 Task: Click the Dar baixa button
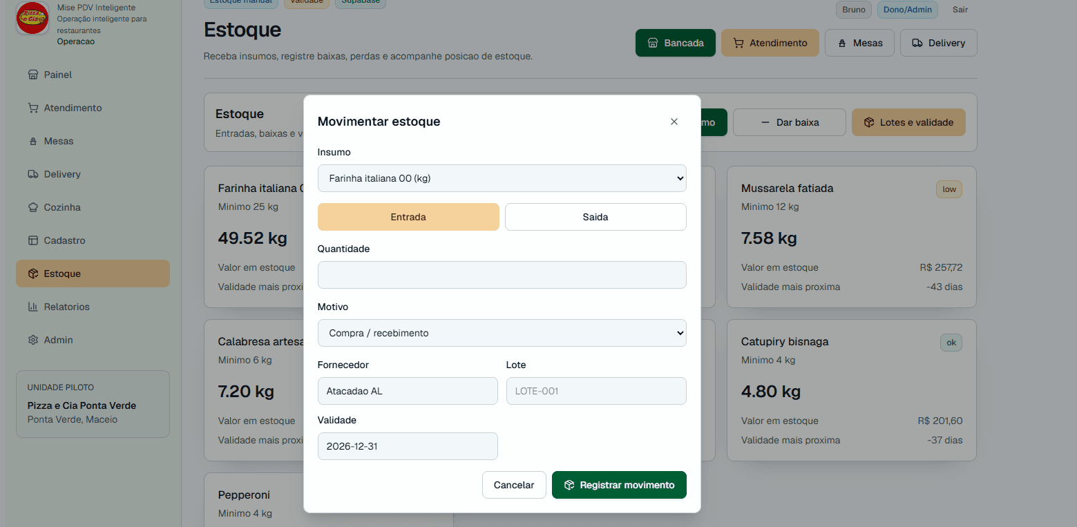click(x=790, y=122)
